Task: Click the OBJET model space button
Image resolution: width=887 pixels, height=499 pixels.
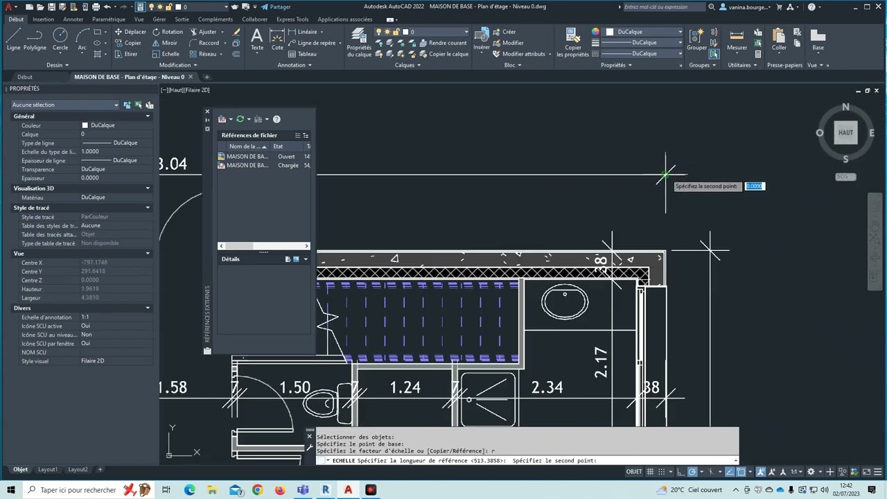Action: click(634, 472)
